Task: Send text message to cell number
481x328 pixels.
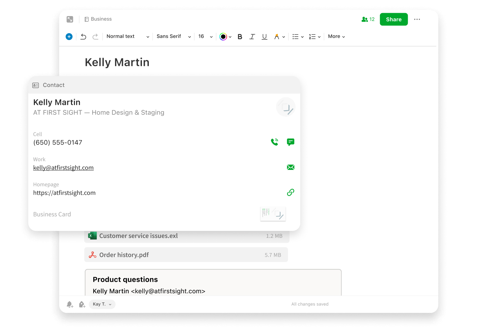Action: coord(290,142)
